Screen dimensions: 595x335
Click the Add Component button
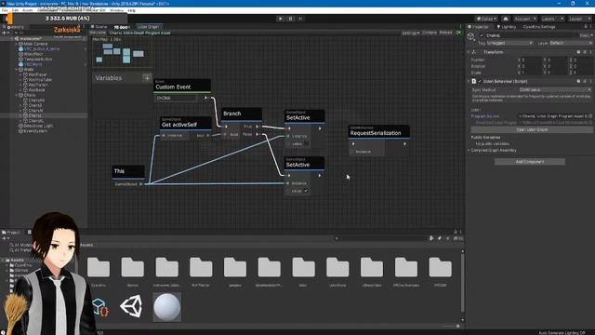(x=530, y=162)
